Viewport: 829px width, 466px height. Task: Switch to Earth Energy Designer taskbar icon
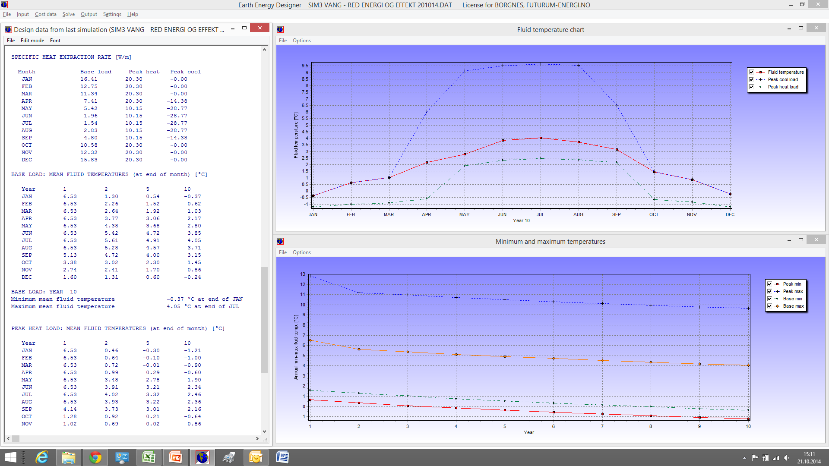point(202,457)
